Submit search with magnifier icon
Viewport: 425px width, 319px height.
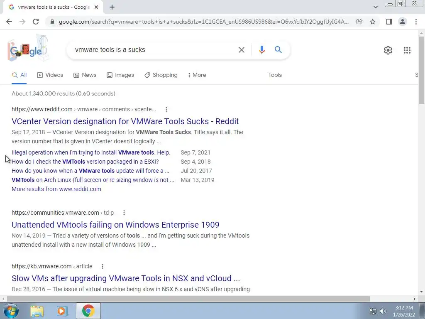278,50
